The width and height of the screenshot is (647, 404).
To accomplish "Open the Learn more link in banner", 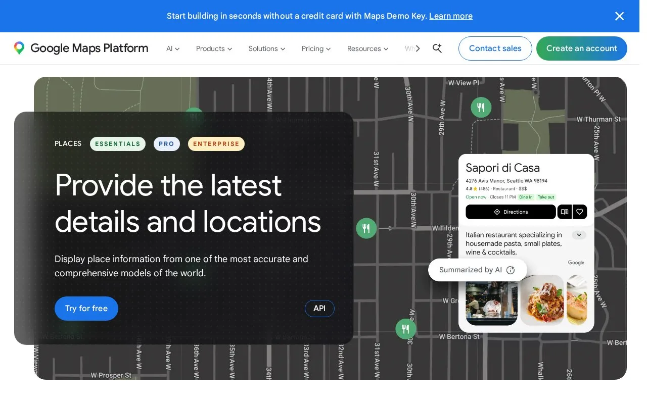I will pyautogui.click(x=451, y=16).
